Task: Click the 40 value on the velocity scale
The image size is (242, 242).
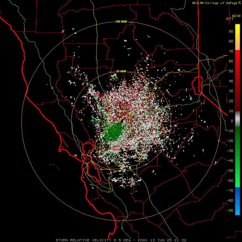Action: pyautogui.click(x=231, y=81)
